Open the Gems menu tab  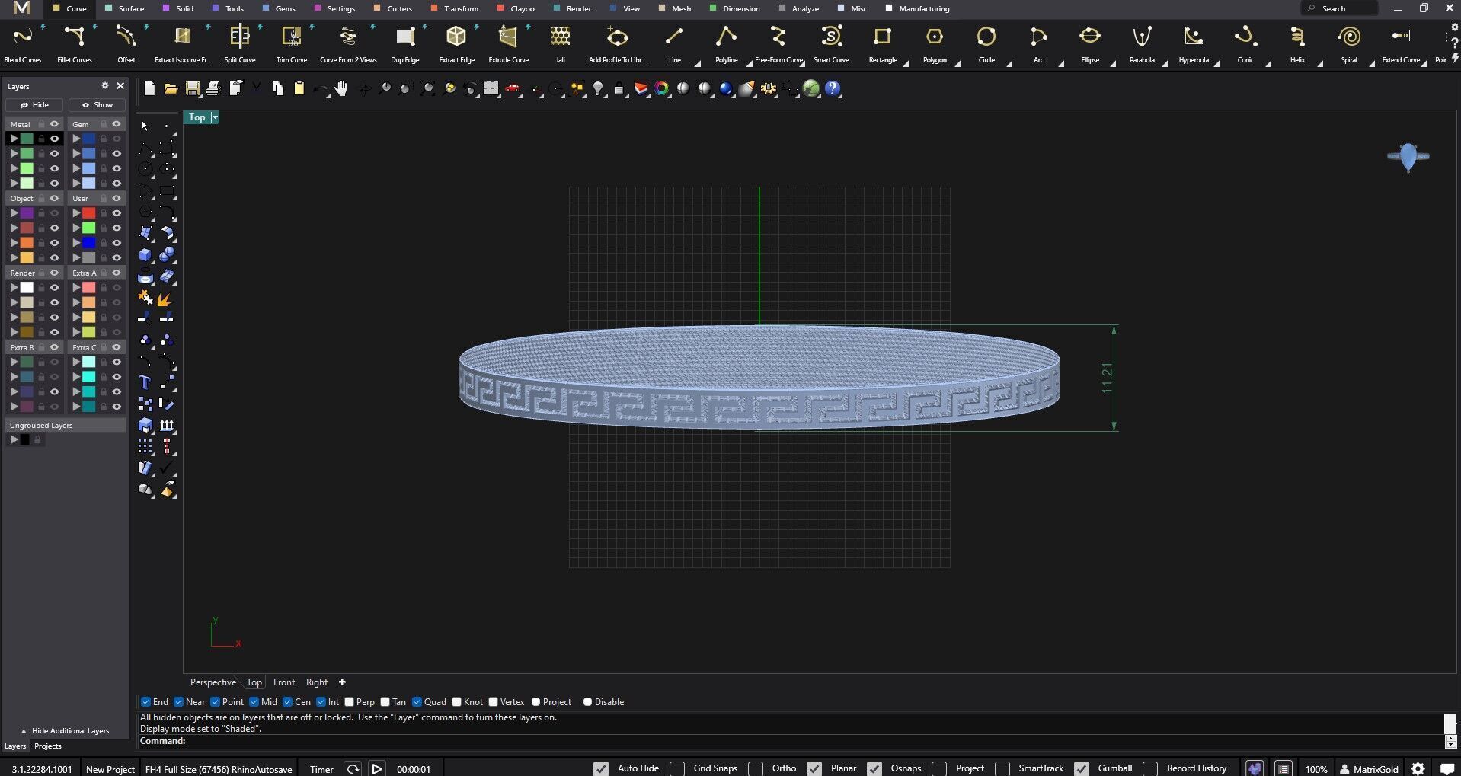pyautogui.click(x=279, y=8)
